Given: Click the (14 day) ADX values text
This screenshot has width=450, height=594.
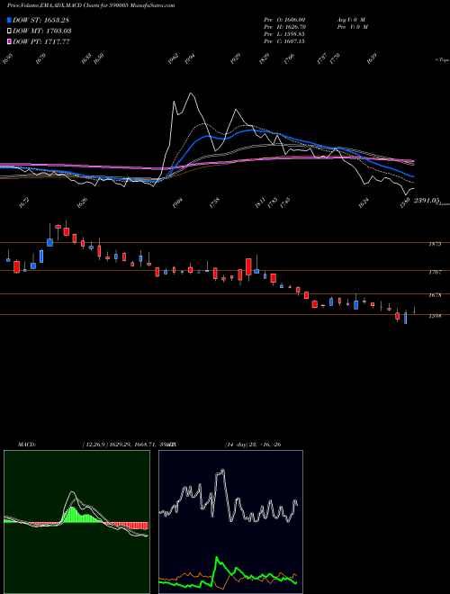Looking at the screenshot, I should click(253, 445).
